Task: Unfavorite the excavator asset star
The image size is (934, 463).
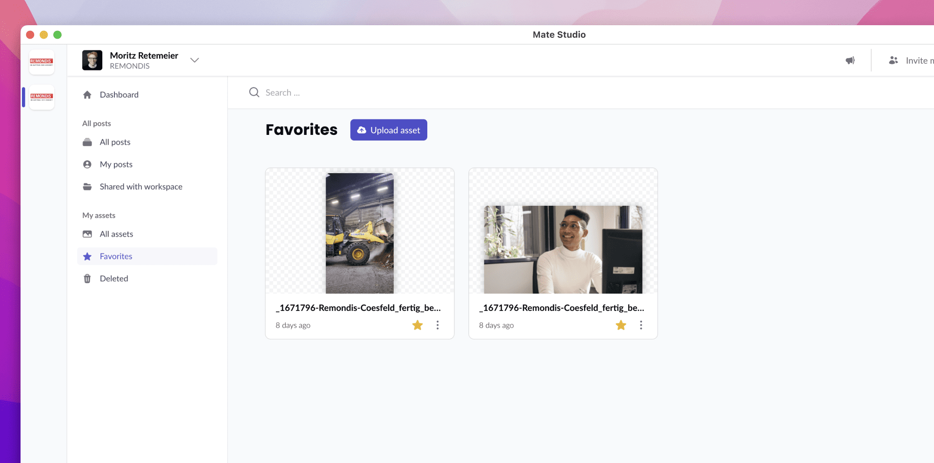Action: click(417, 325)
